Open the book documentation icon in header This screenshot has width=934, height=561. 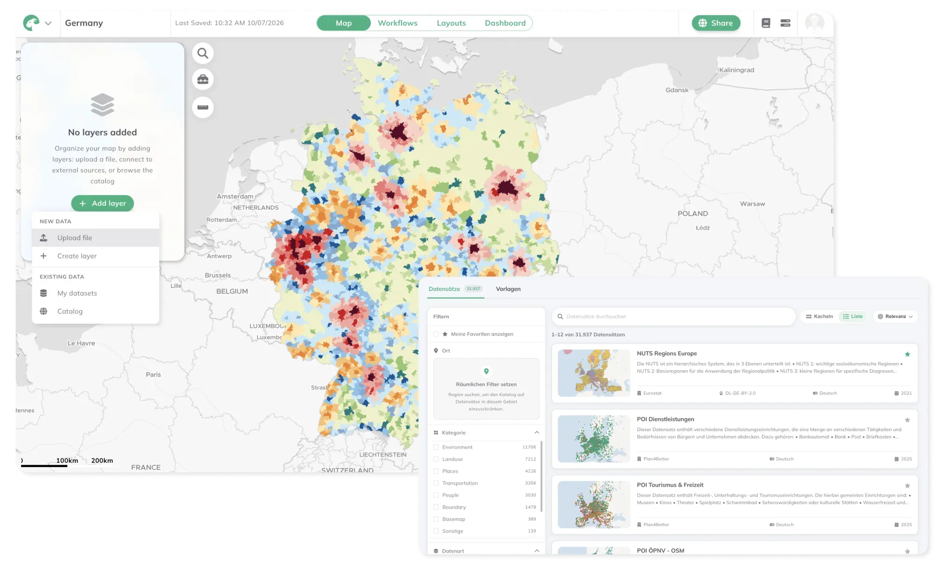766,23
